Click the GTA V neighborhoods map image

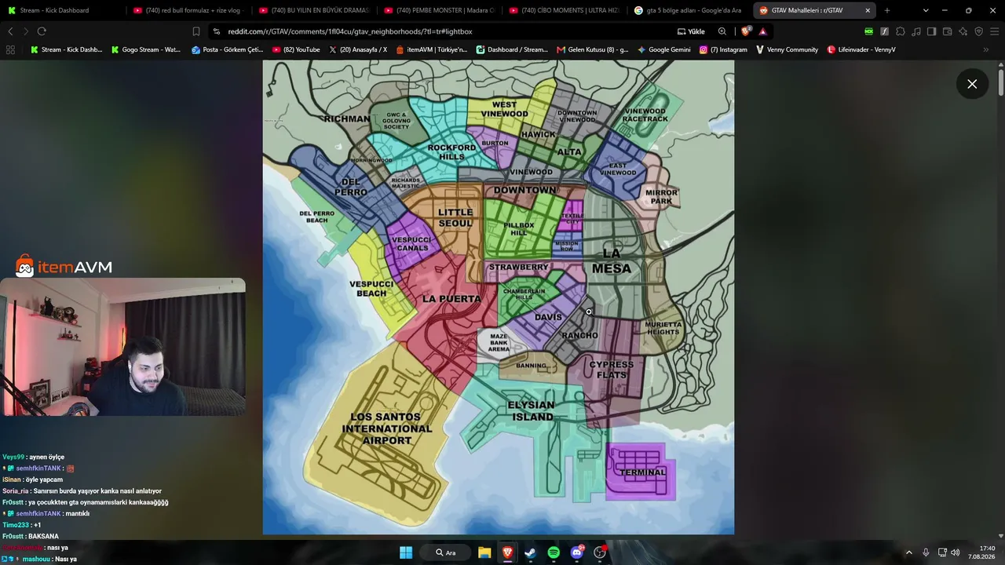[499, 297]
